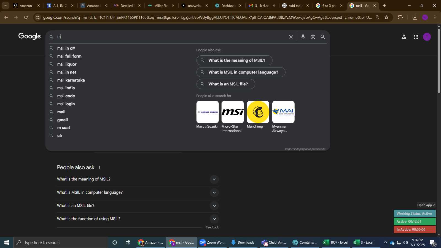This screenshot has height=248, width=441.
Task: Open the tab search dropdown arrow
Action: click(x=5, y=6)
